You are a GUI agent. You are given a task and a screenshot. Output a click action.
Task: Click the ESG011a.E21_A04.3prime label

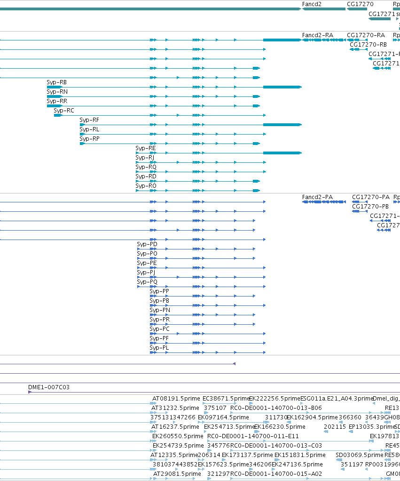(336, 399)
